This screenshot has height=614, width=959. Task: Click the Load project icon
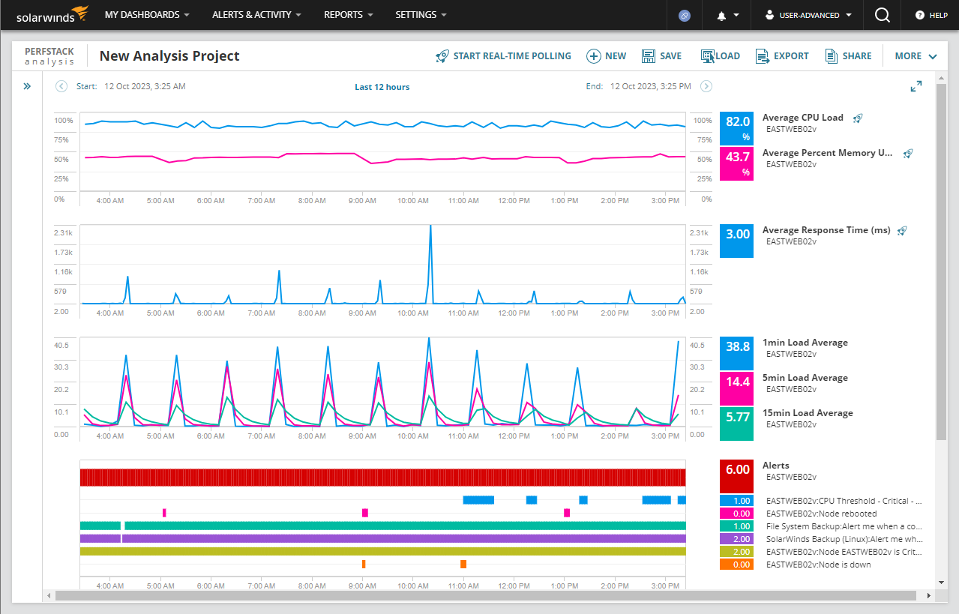coord(708,56)
